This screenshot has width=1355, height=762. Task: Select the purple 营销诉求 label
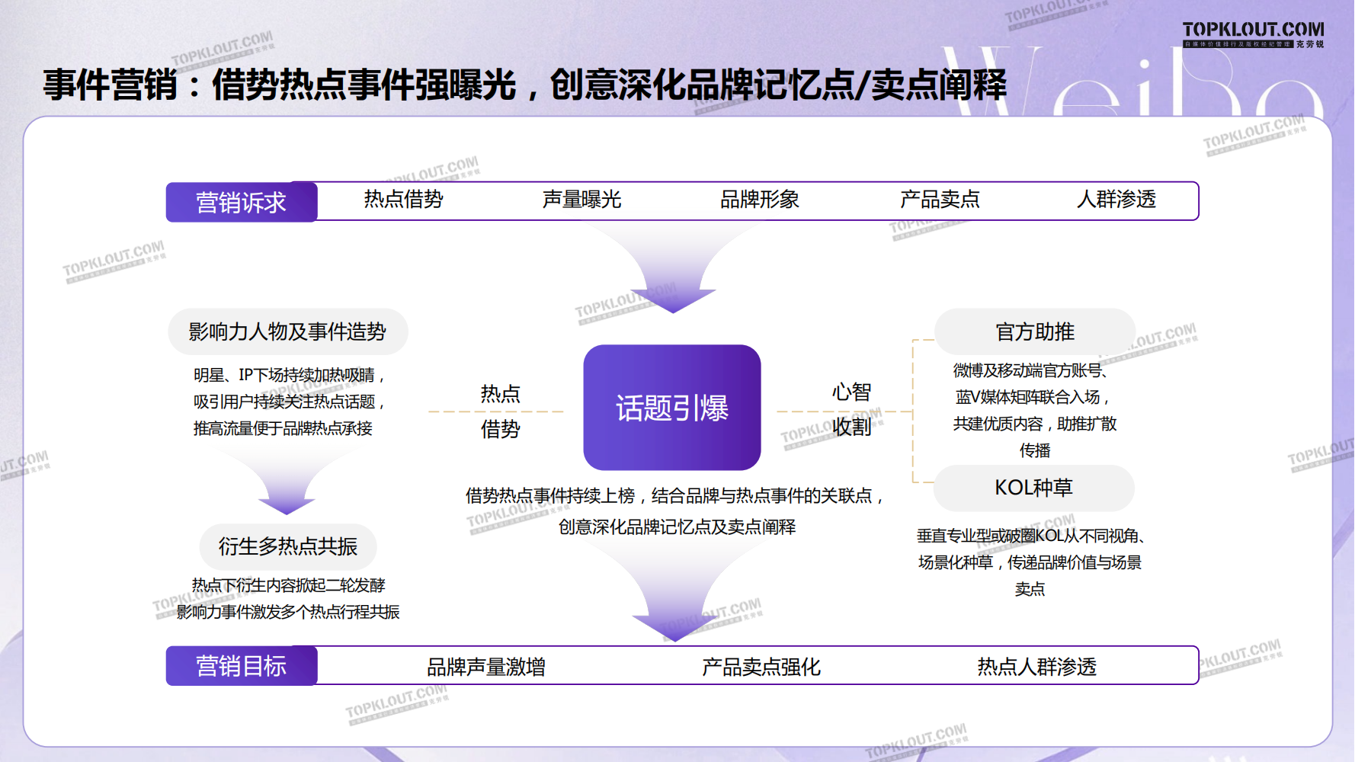(x=241, y=202)
